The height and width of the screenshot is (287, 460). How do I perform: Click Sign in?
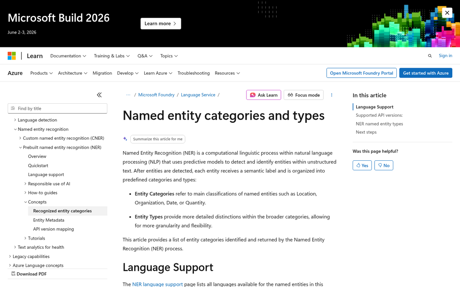445,56
